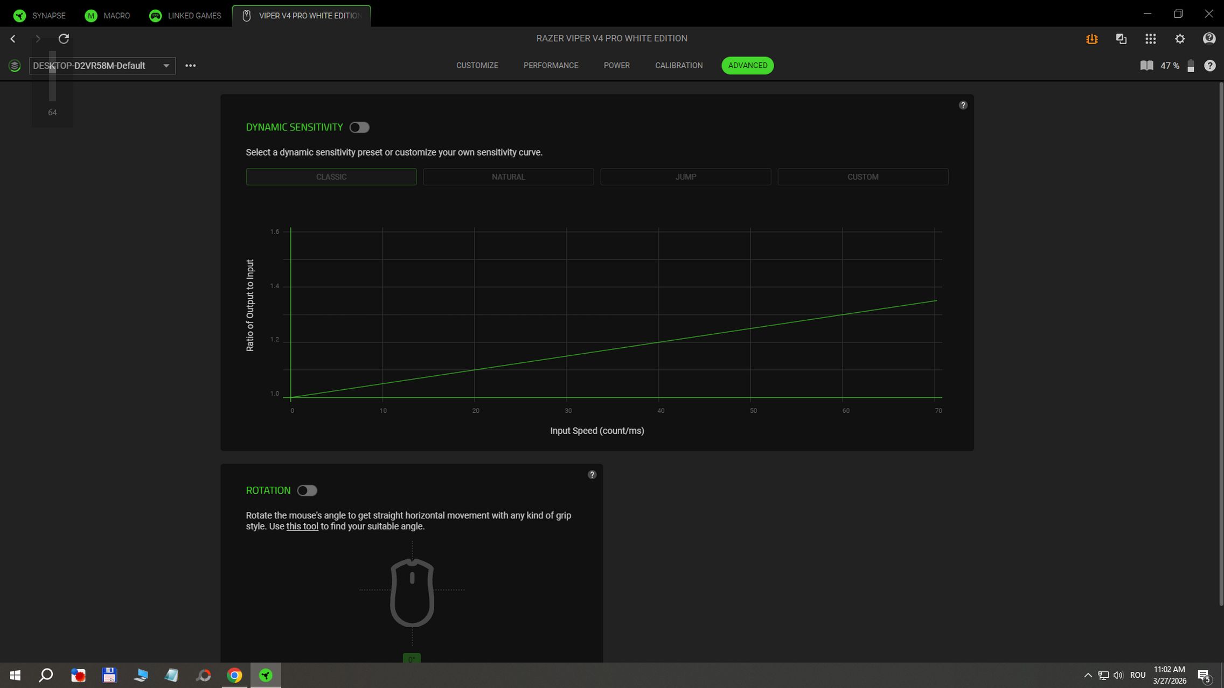Click the refresh icon in the navigation bar
Viewport: 1224px width, 688px height.
(x=64, y=39)
